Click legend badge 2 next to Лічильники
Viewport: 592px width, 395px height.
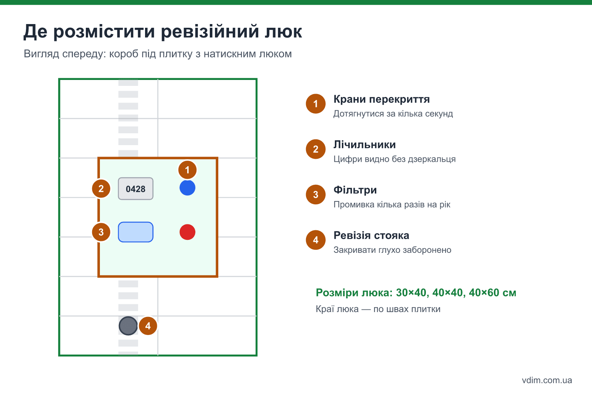pos(316,149)
